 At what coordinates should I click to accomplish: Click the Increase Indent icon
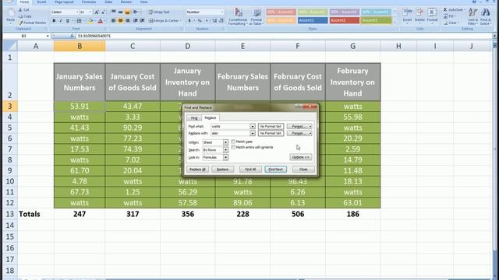coord(142,21)
